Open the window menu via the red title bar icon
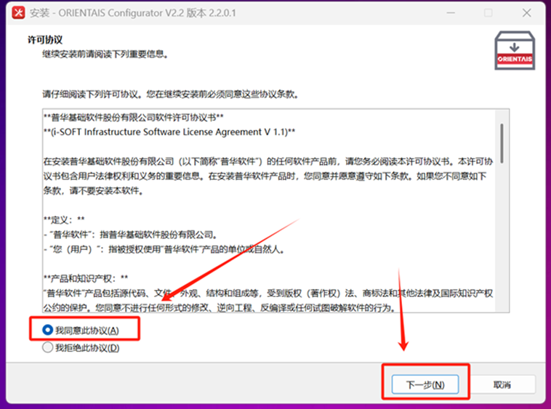Viewport: 551px width, 409px height. [18, 12]
